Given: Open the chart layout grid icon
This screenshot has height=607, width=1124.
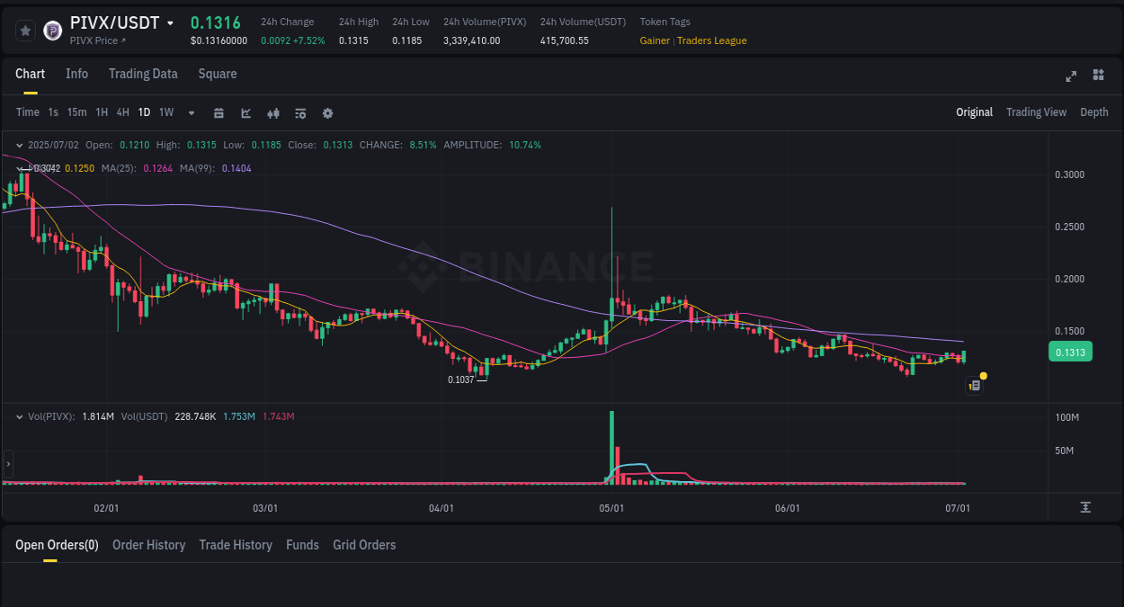Looking at the screenshot, I should 1098,76.
